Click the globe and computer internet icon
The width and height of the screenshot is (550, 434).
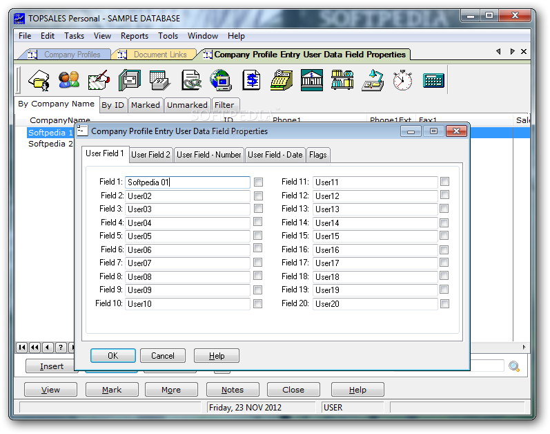click(x=221, y=80)
